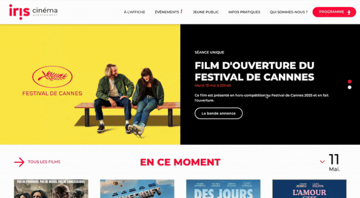Open the Minecraft film poster

point(137,189)
